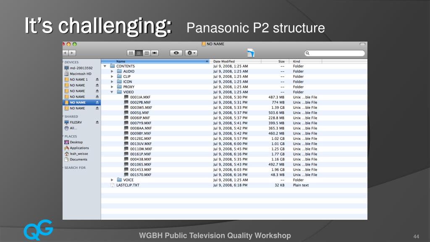Screen dimensions: 430x242
Task: Click the 00098Y.MXF file icon
Action: (x=126, y=133)
